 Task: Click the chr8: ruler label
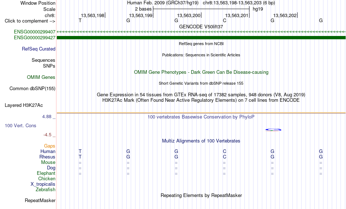tap(50, 15)
